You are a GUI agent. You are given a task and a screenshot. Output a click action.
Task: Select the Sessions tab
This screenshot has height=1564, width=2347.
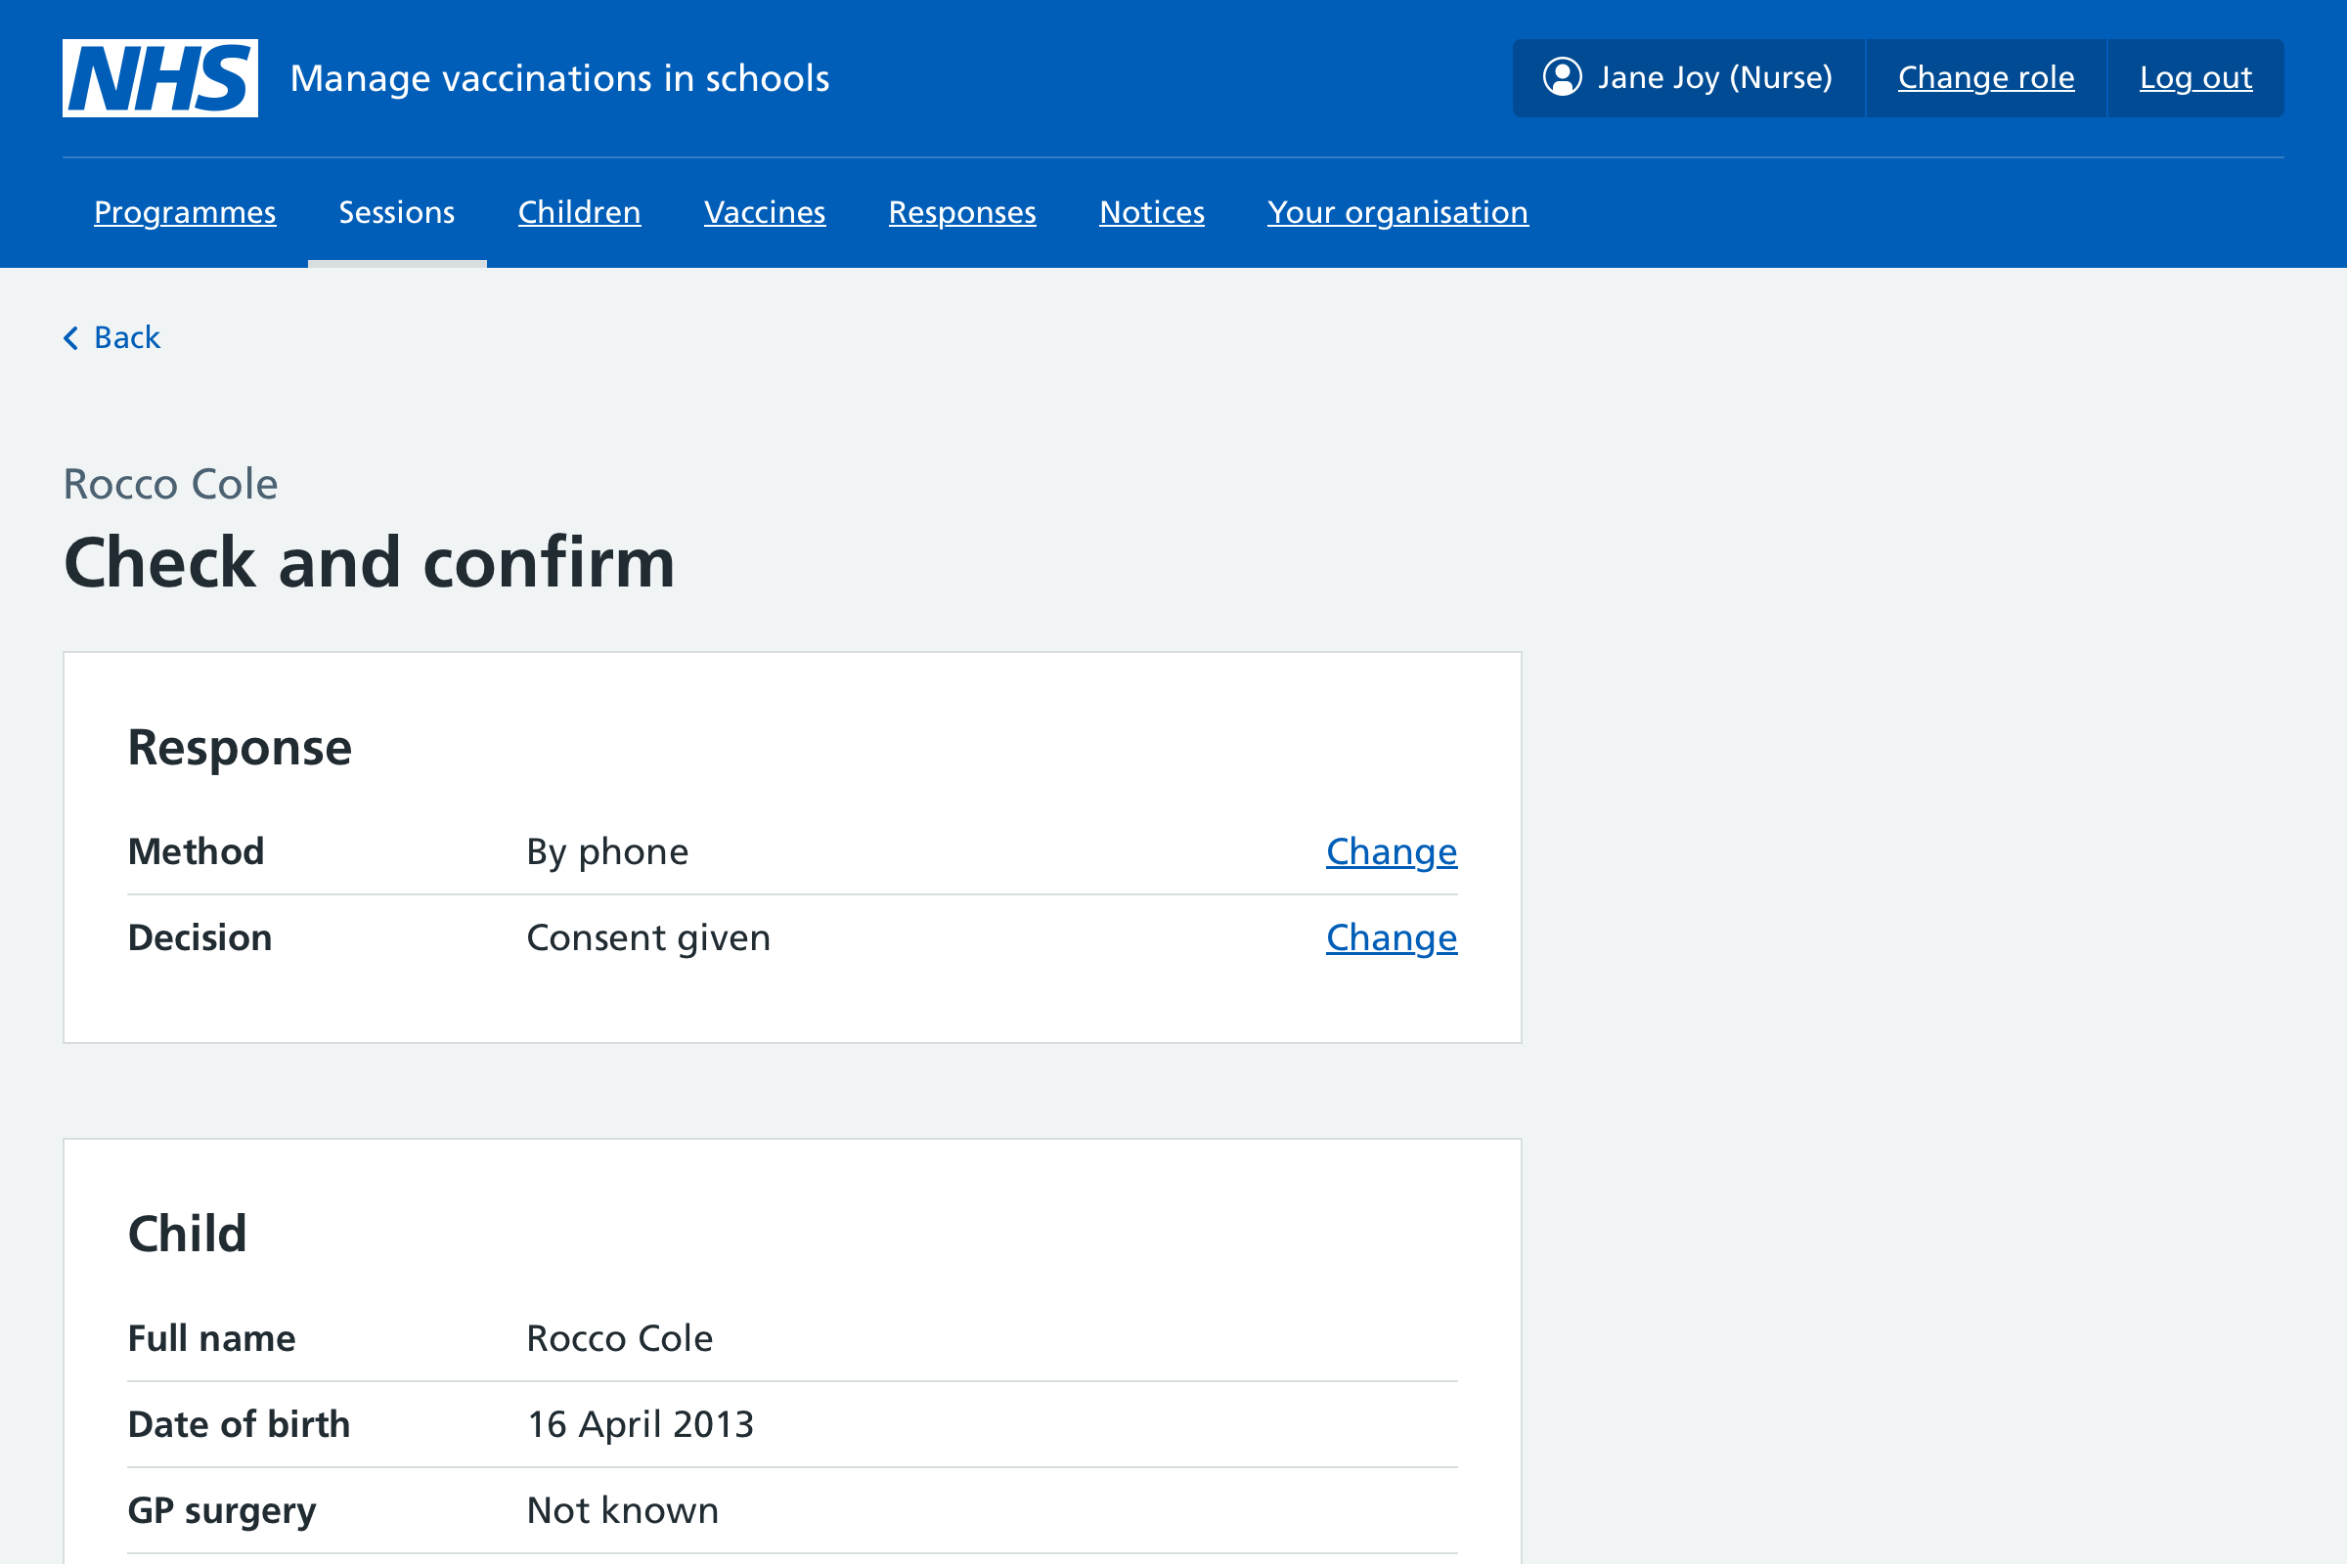coord(396,211)
